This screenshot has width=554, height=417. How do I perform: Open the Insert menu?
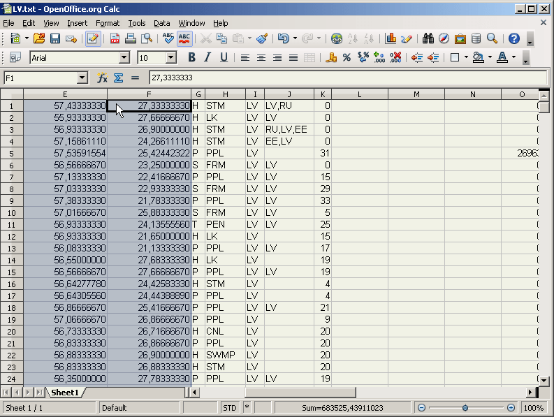[x=77, y=23]
